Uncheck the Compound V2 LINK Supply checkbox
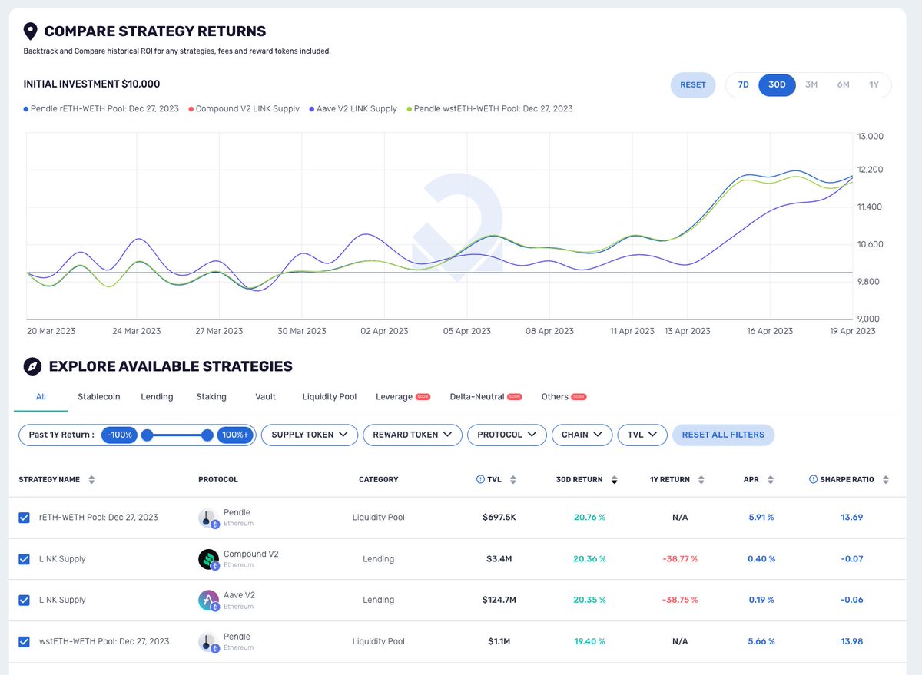The image size is (922, 675). pos(25,559)
